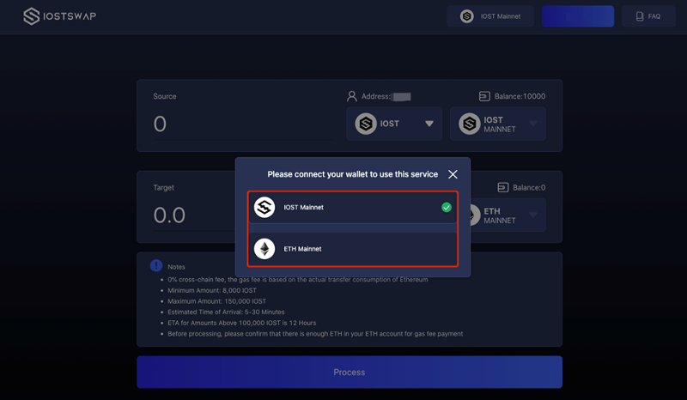The image size is (687, 400).
Task: Click the 'ETA for Amounts Above 100,000 IOST' note
Action: point(242,323)
